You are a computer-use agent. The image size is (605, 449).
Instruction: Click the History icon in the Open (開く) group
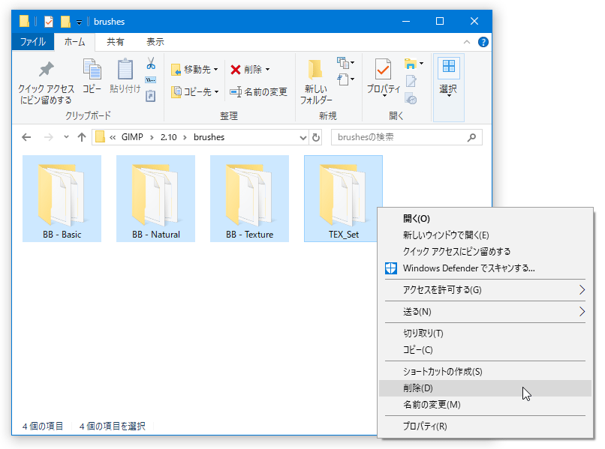(411, 99)
